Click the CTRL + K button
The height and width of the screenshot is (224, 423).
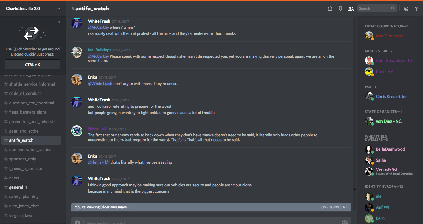click(33, 65)
